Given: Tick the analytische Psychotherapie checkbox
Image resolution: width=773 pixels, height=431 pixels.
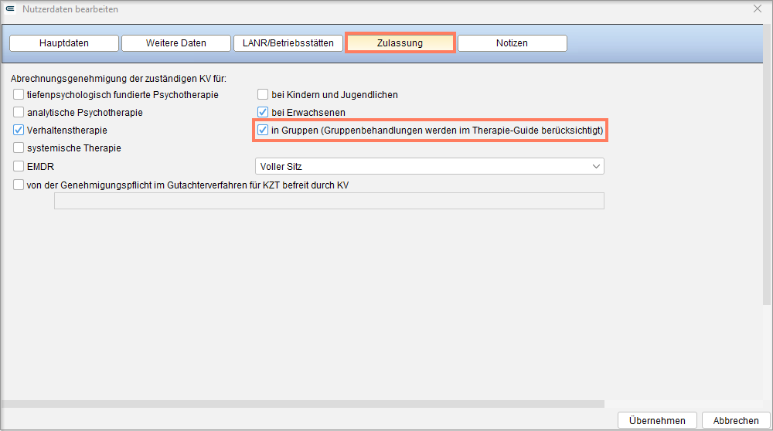Looking at the screenshot, I should [19, 112].
